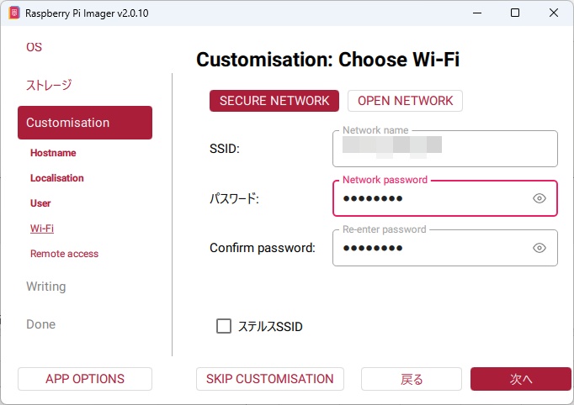This screenshot has height=405, width=574.
Task: Click the Raspberry Pi Imager app icon
Action: point(14,13)
